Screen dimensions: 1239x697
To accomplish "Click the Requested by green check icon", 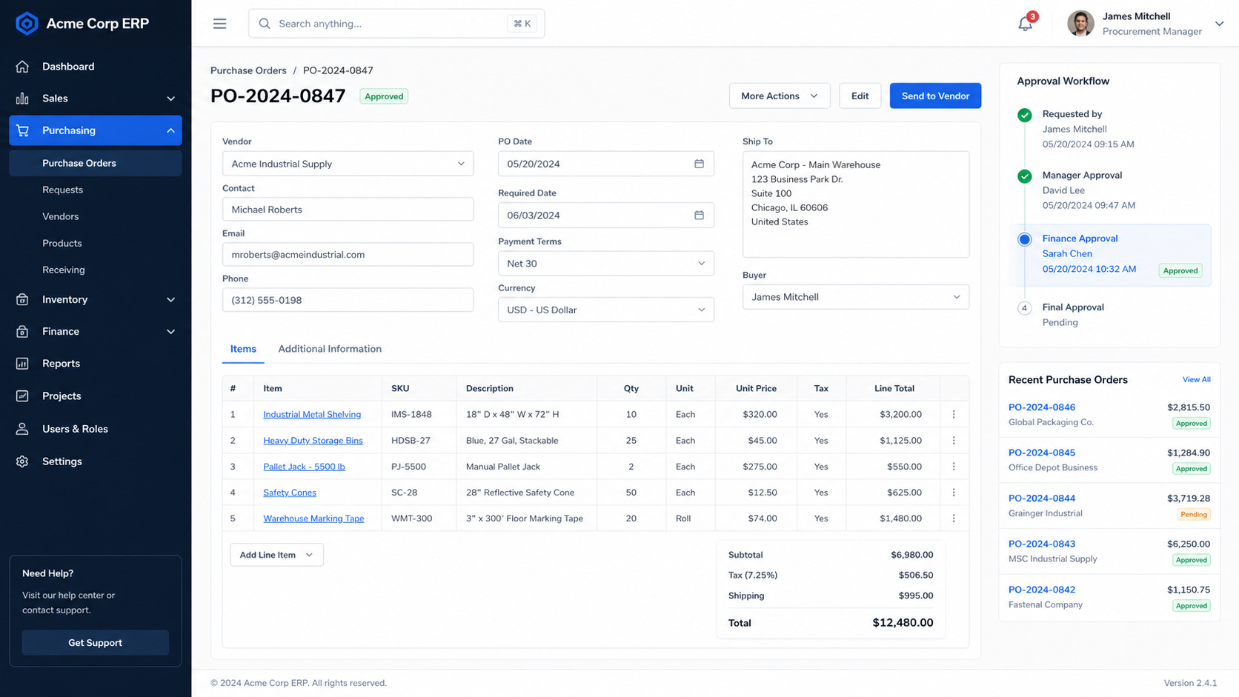I will tap(1025, 115).
